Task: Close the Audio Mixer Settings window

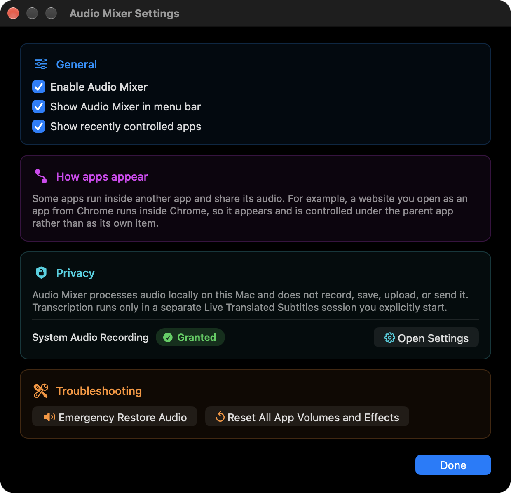Action: click(x=14, y=13)
